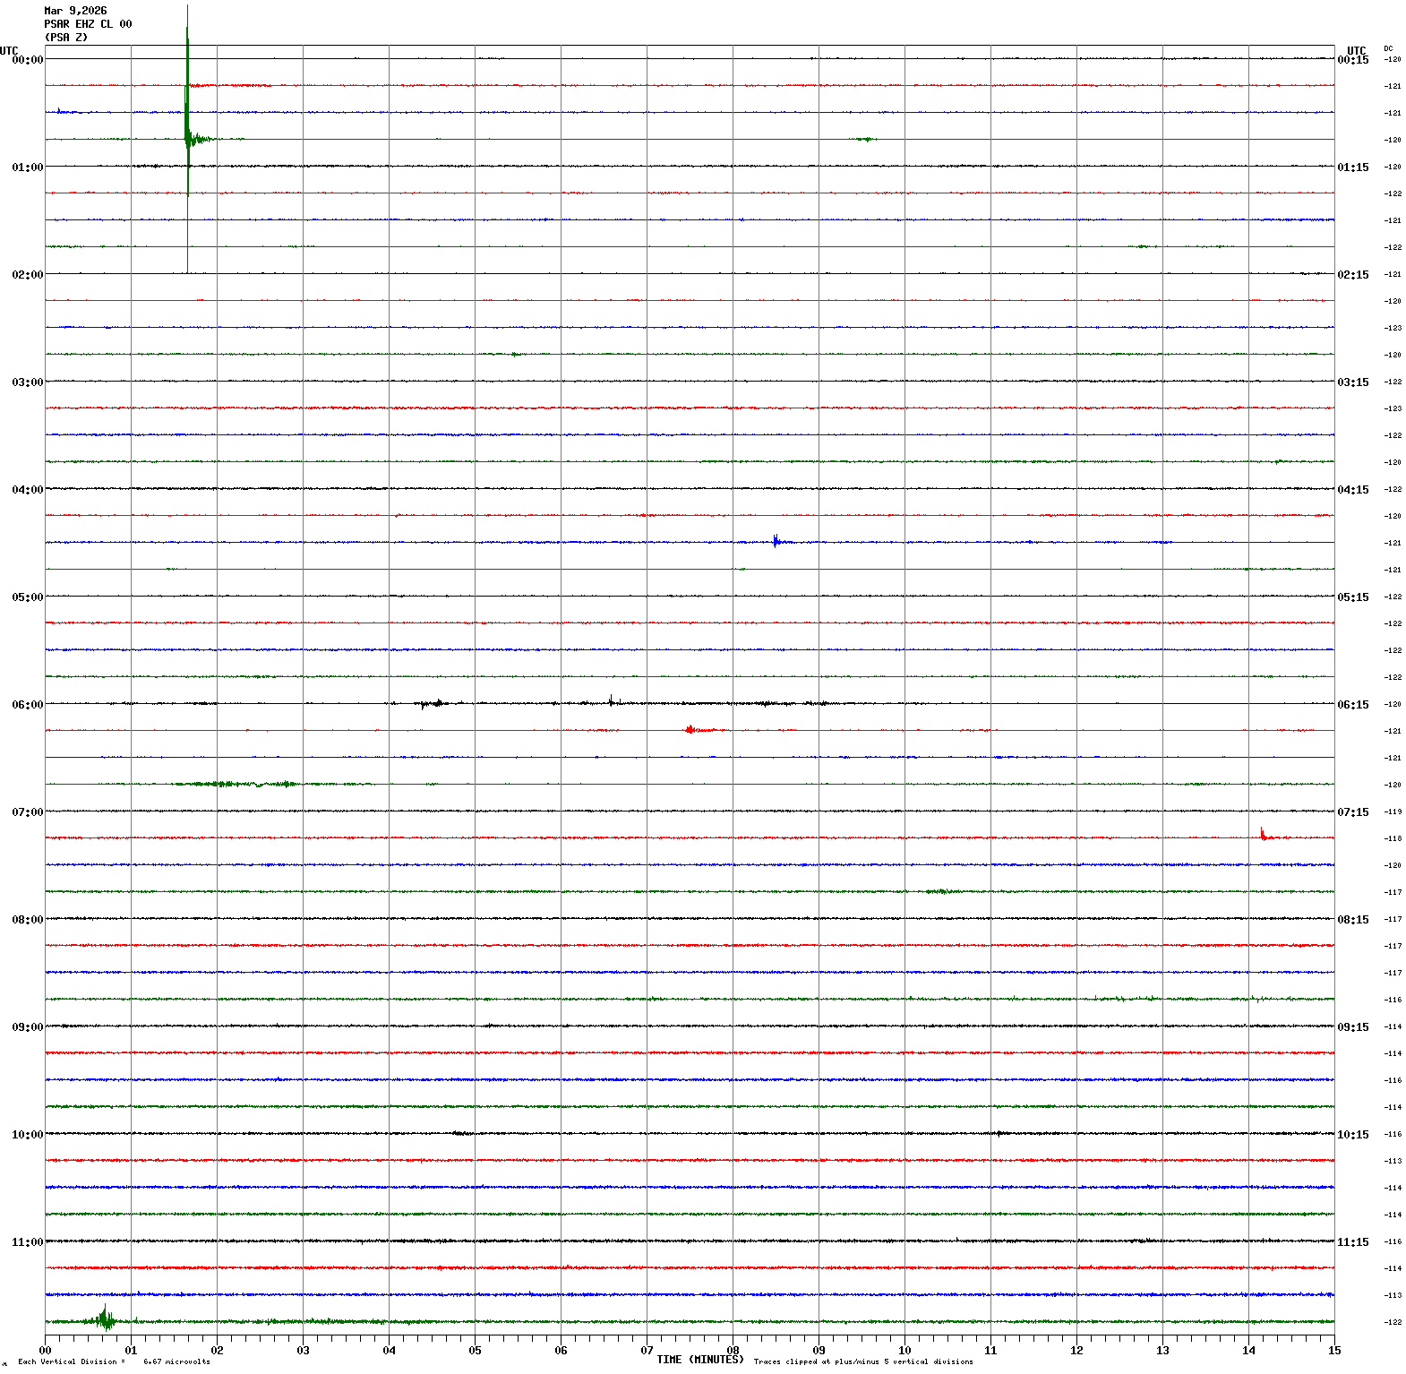Click the 10 minute tick label on bottom axis
Viewport: 1406px width, 1374px height.
[x=904, y=1351]
